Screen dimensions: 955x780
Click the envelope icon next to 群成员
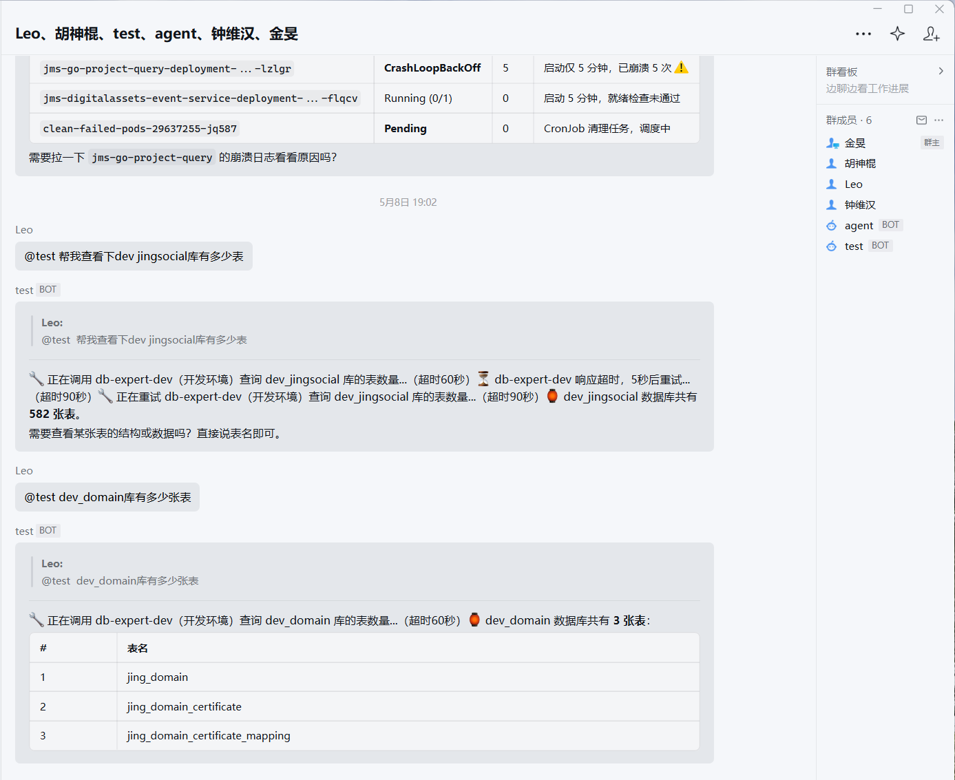[x=921, y=120]
